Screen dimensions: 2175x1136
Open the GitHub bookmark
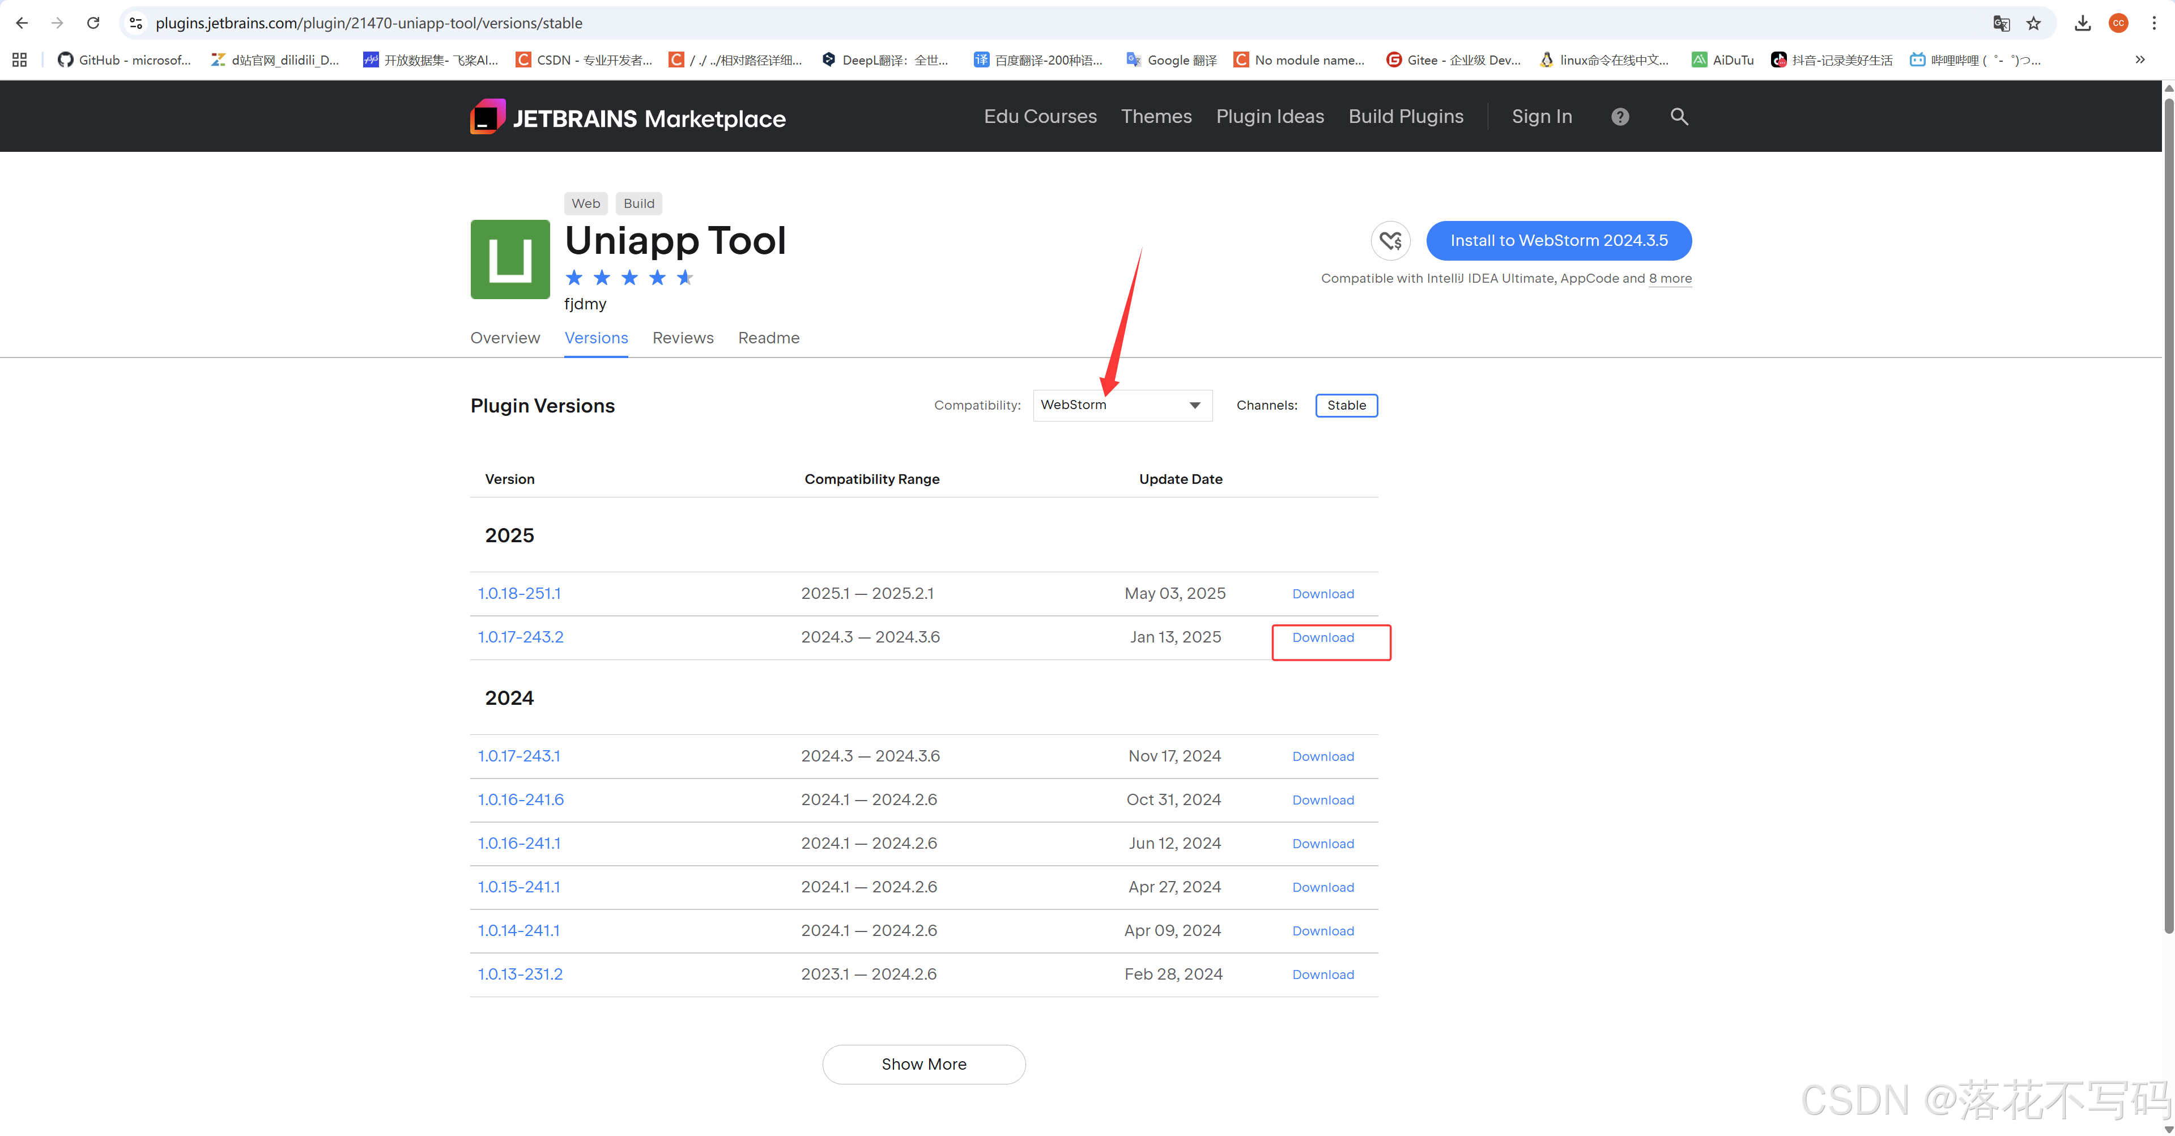[124, 59]
